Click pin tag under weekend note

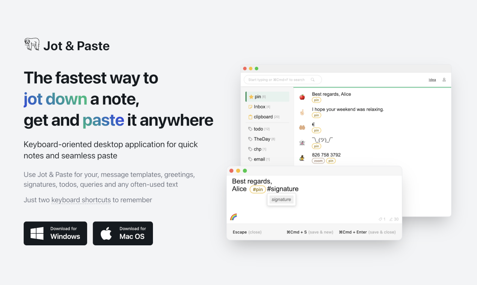click(317, 115)
